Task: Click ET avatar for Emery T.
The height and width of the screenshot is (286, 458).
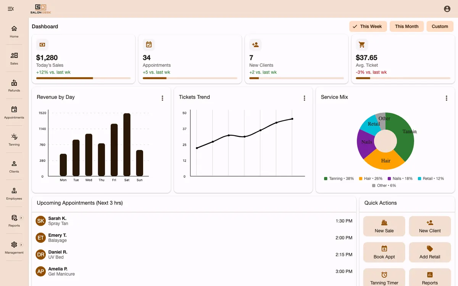Action: (x=41, y=238)
